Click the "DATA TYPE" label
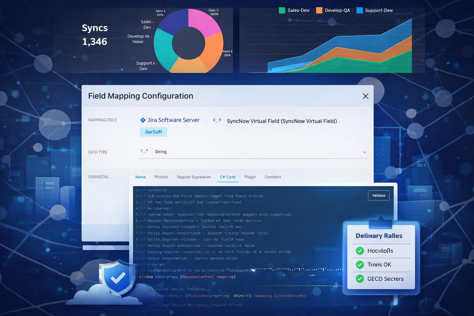 (x=98, y=152)
